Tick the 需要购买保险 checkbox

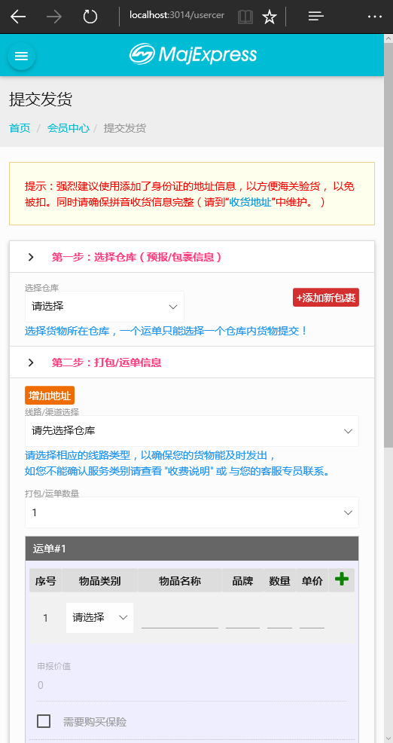(44, 722)
